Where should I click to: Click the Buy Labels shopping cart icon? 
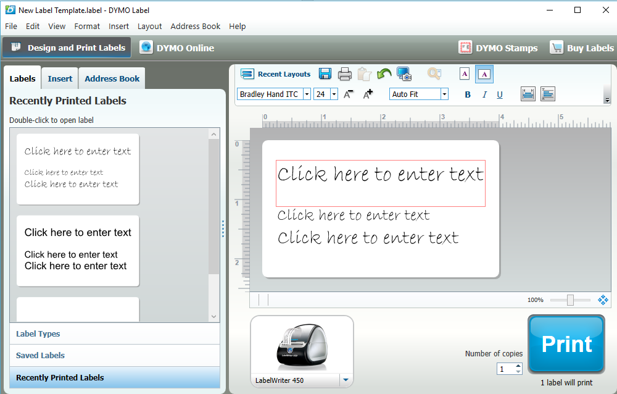[557, 48]
